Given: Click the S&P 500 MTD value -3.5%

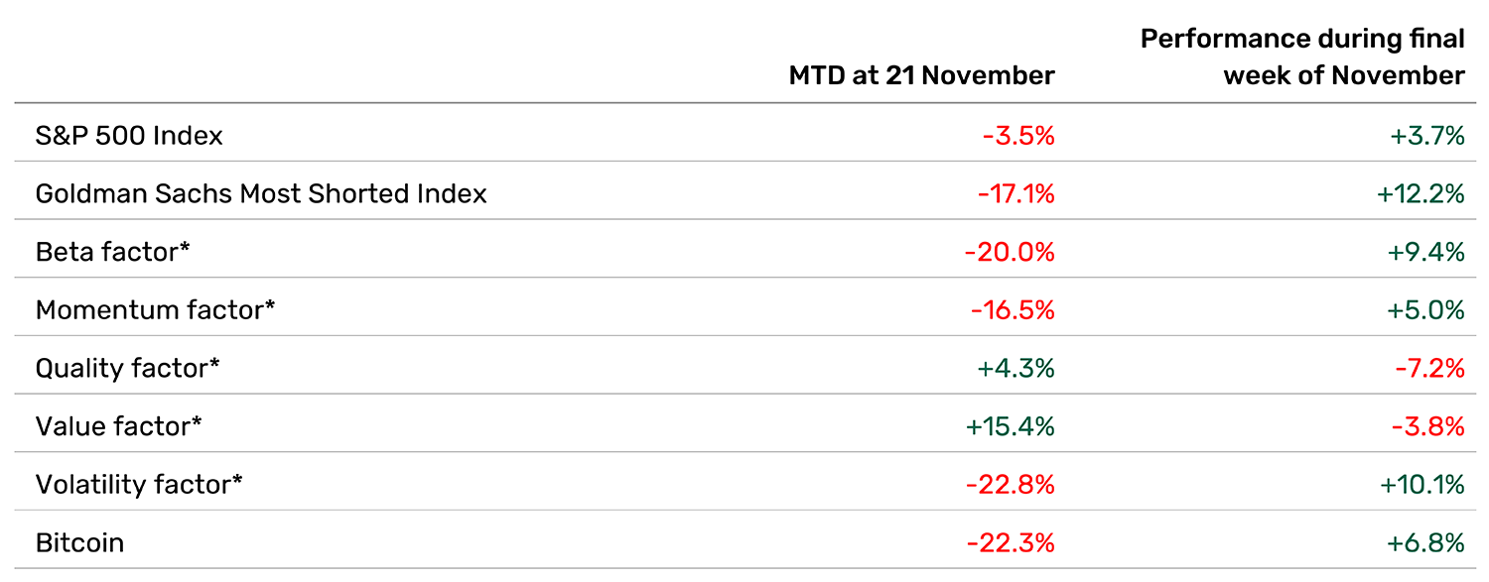Looking at the screenshot, I should [x=1018, y=136].
